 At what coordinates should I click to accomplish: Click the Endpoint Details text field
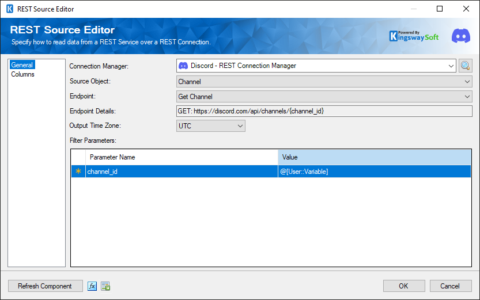[324, 111]
